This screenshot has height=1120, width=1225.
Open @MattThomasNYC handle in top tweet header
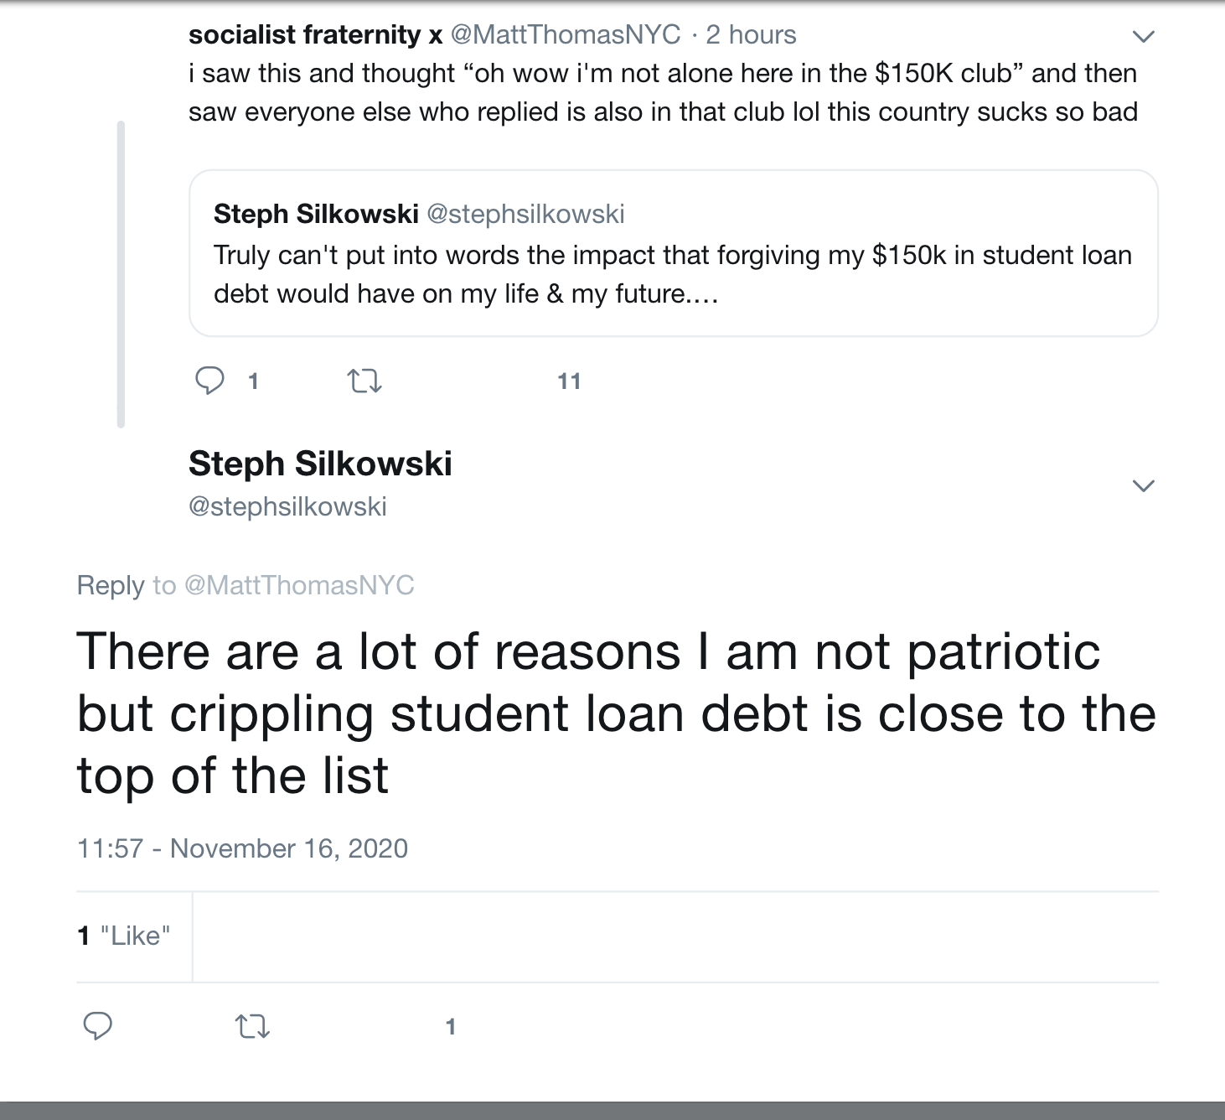click(566, 34)
